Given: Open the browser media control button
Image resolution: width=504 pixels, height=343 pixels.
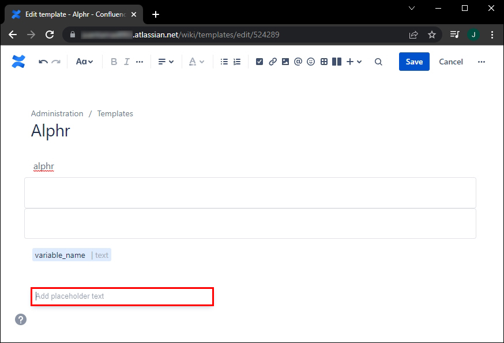Looking at the screenshot, I should point(454,35).
